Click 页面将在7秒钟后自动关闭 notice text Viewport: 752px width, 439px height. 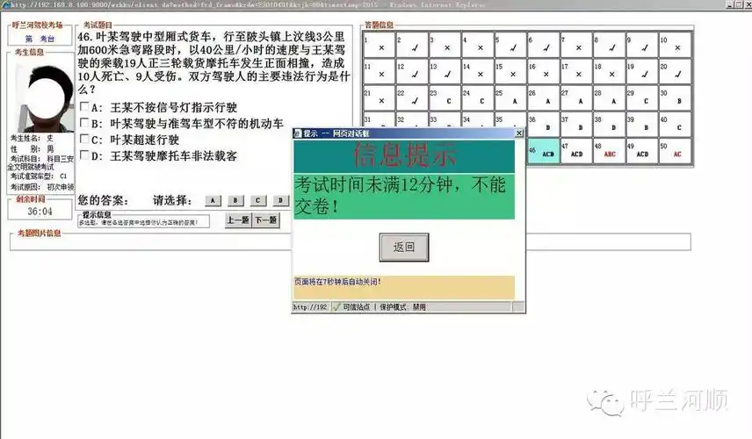click(337, 282)
